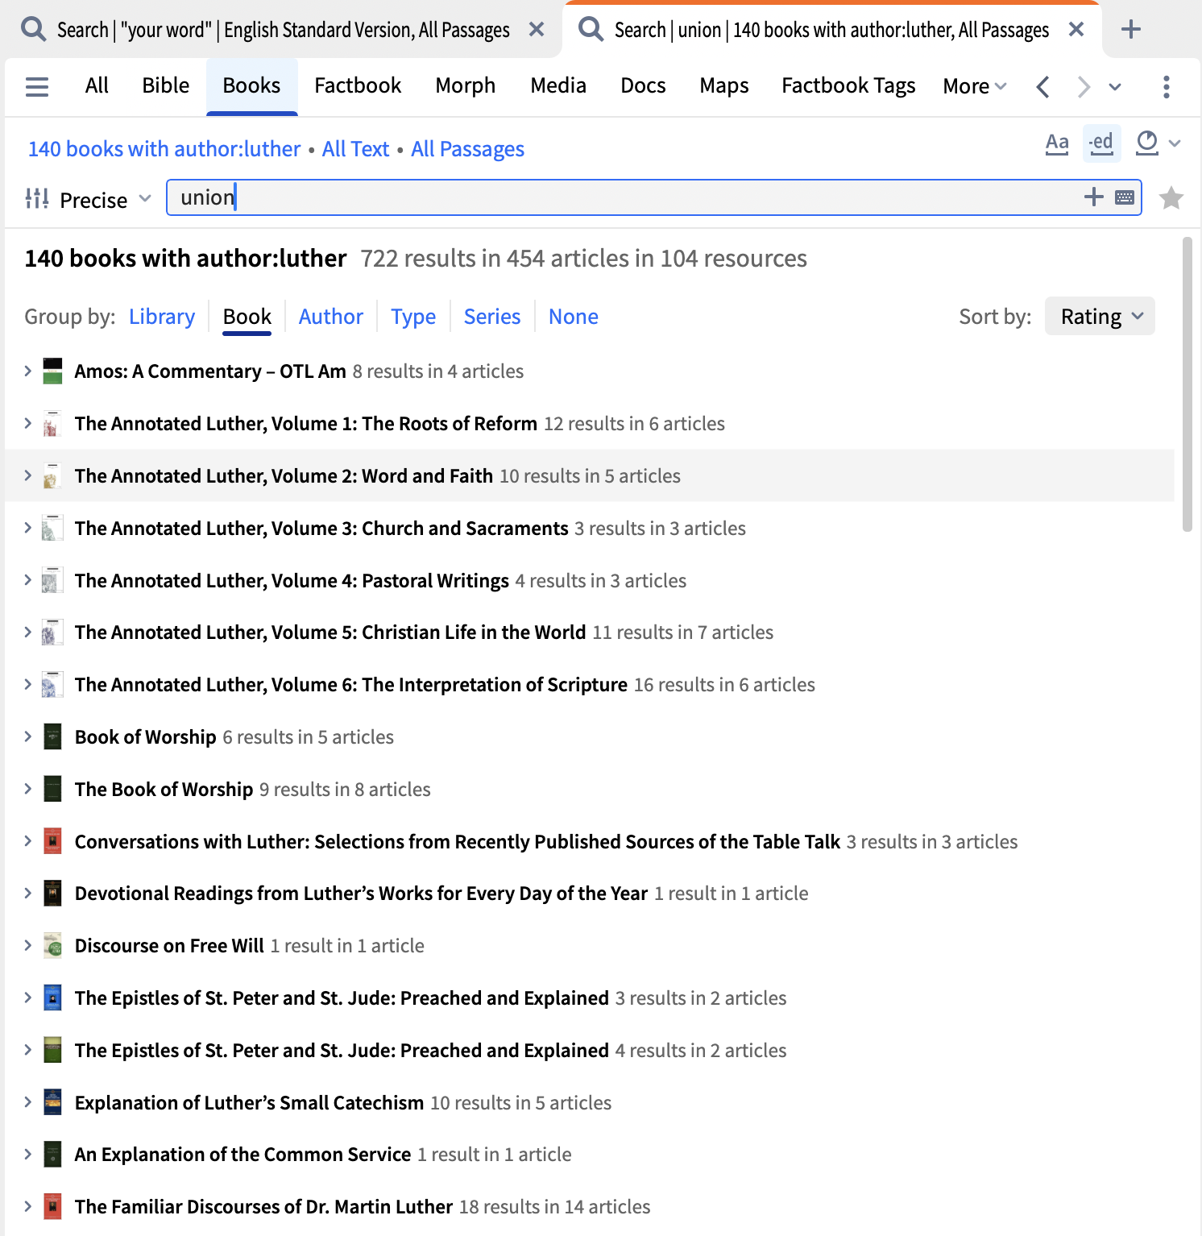Select the Maps search type
Viewport: 1202px width, 1236px height.
click(x=724, y=85)
